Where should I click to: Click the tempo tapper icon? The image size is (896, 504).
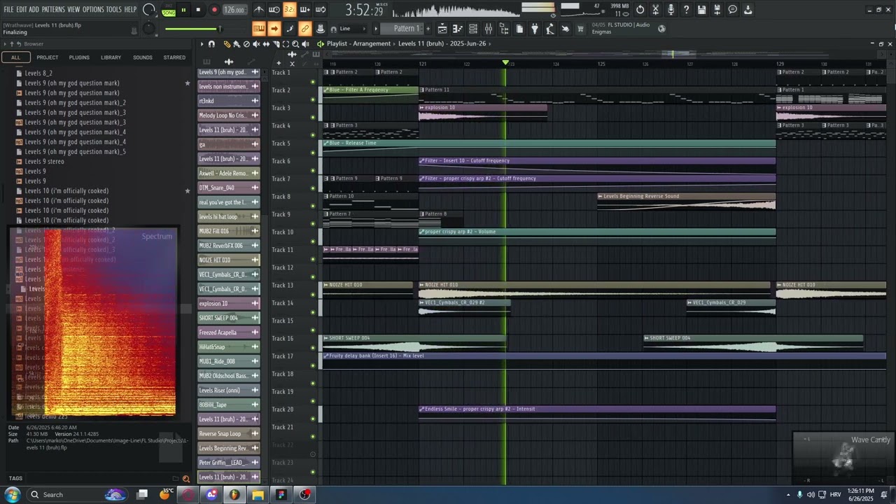[x=550, y=29]
